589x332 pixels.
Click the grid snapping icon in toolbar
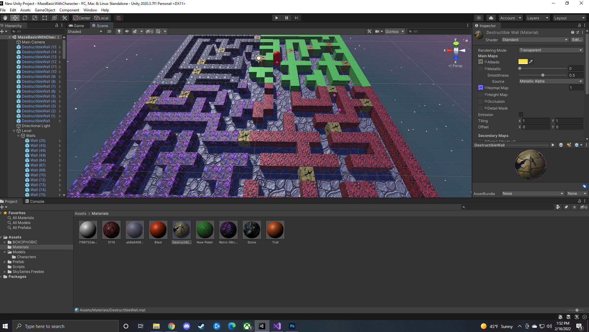coord(119,18)
